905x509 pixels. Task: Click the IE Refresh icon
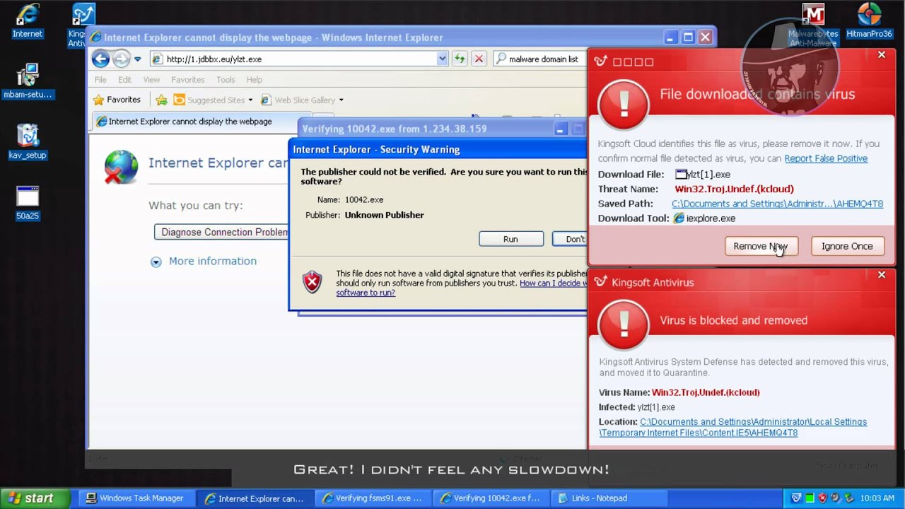460,59
